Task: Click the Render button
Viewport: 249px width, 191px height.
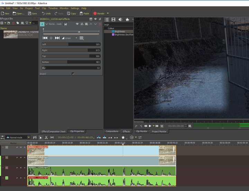Action: tap(99, 13)
